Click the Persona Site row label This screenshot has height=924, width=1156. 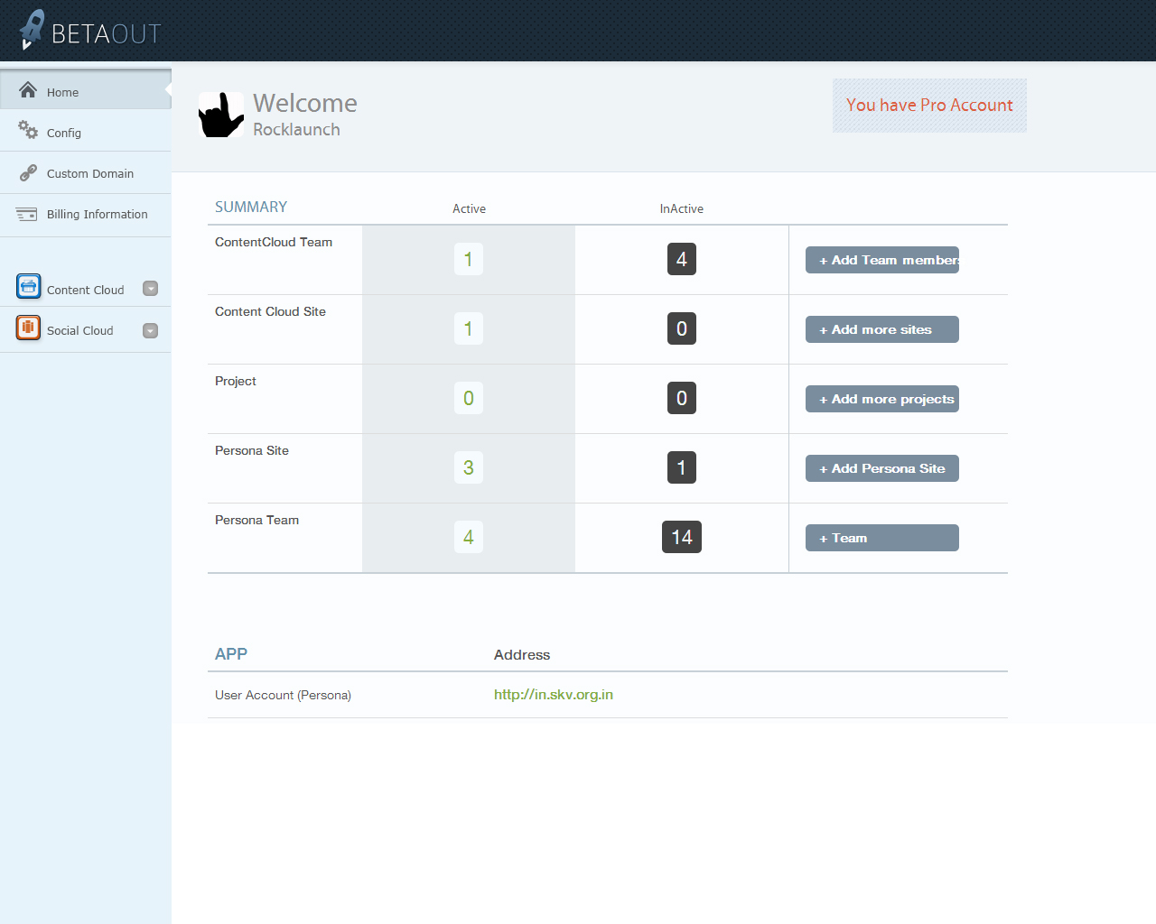coord(252,450)
